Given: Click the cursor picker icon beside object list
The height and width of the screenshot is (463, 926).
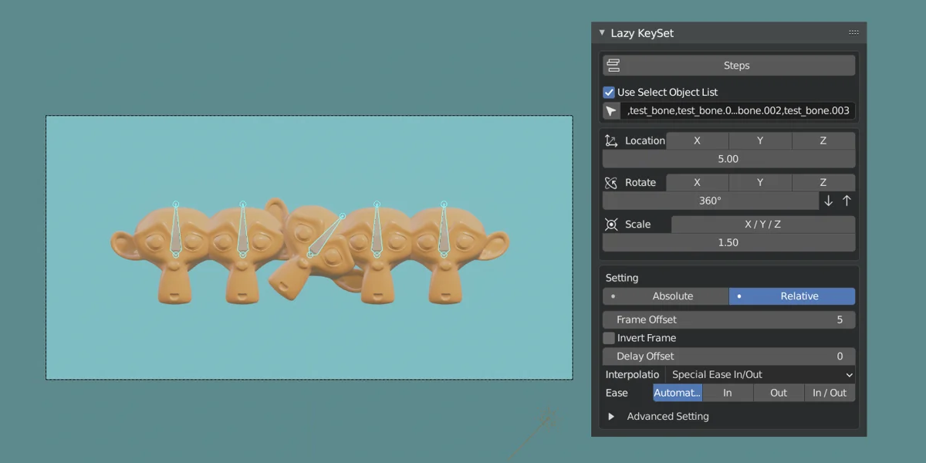Looking at the screenshot, I should click(611, 111).
